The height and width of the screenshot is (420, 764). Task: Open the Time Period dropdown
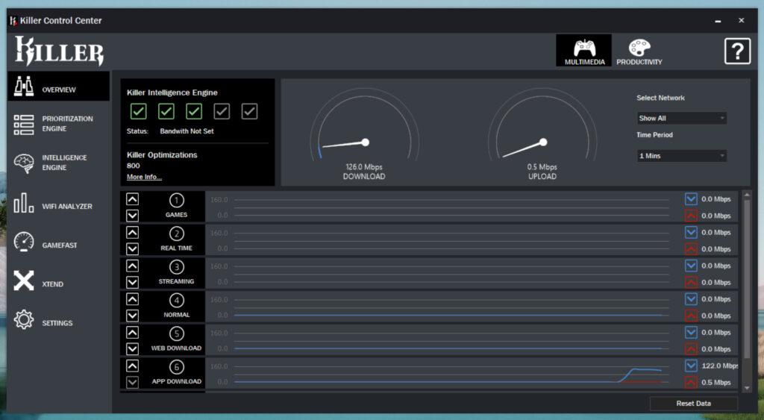[682, 155]
